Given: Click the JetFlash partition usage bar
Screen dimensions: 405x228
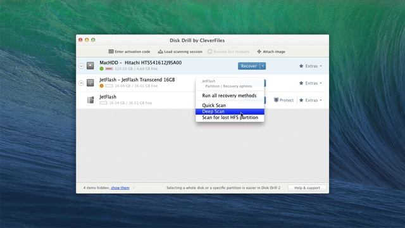Looking at the screenshot, I should (x=103, y=103).
